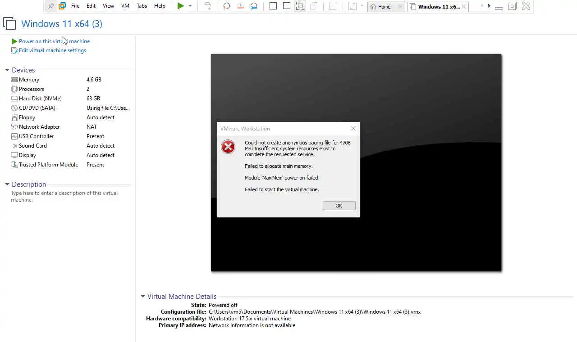This screenshot has width=577, height=342.
Task: Select the Display device row
Action: coord(70,155)
